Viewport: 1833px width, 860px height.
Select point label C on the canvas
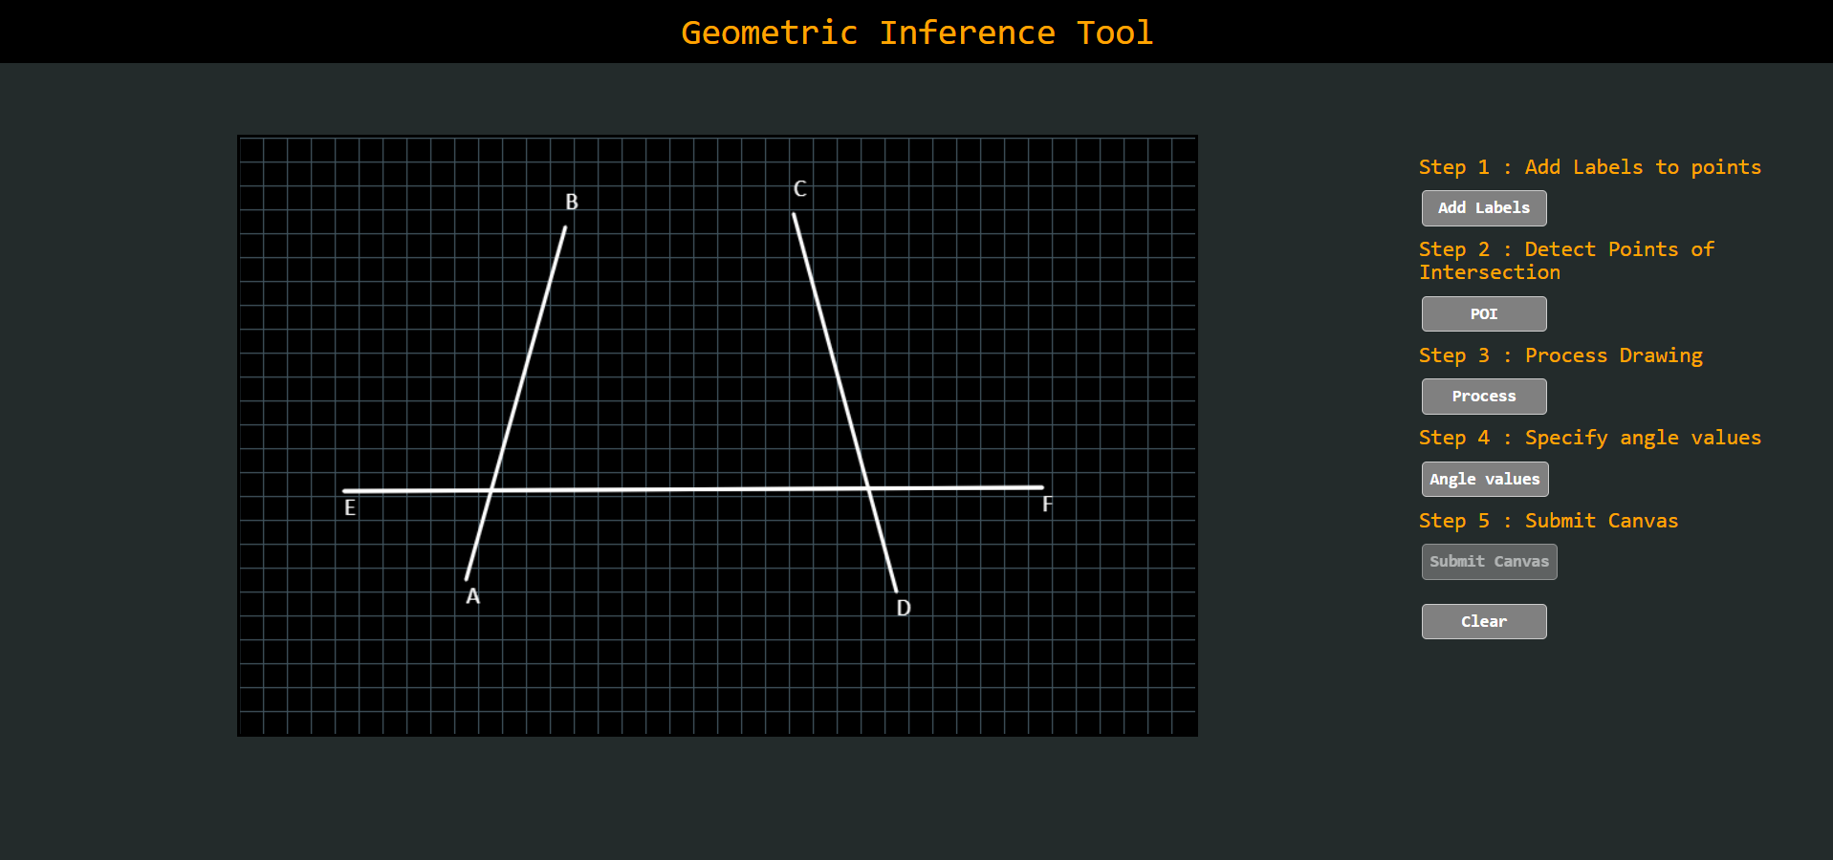(x=800, y=189)
